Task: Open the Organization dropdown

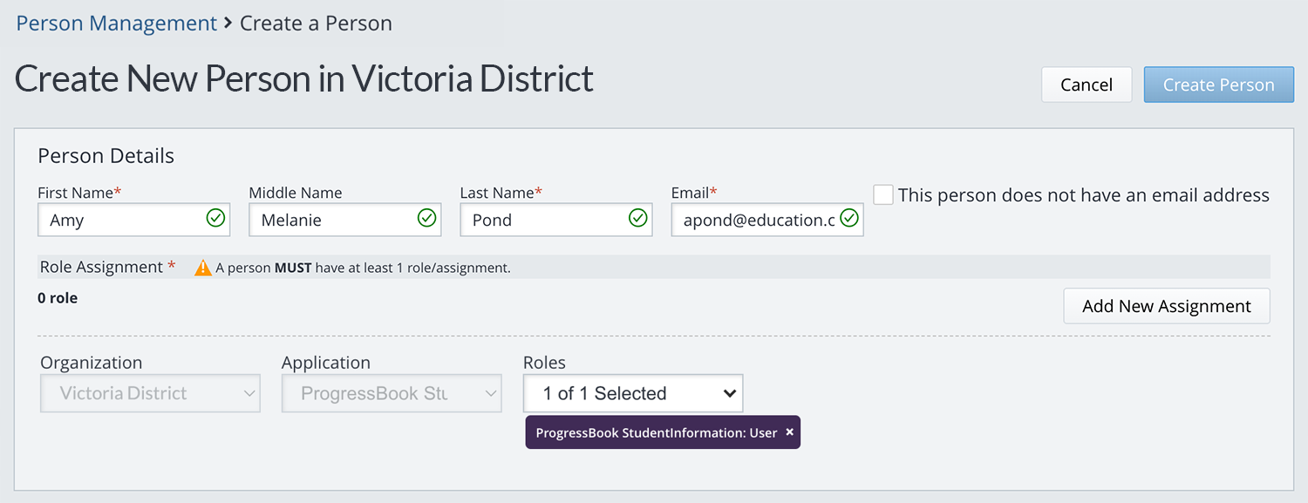Action: pos(150,394)
